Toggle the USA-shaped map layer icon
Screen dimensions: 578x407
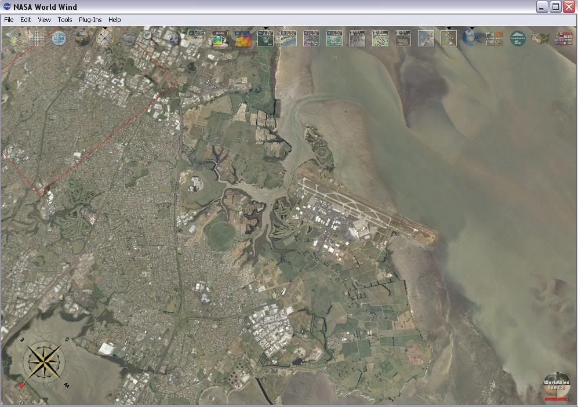540,38
